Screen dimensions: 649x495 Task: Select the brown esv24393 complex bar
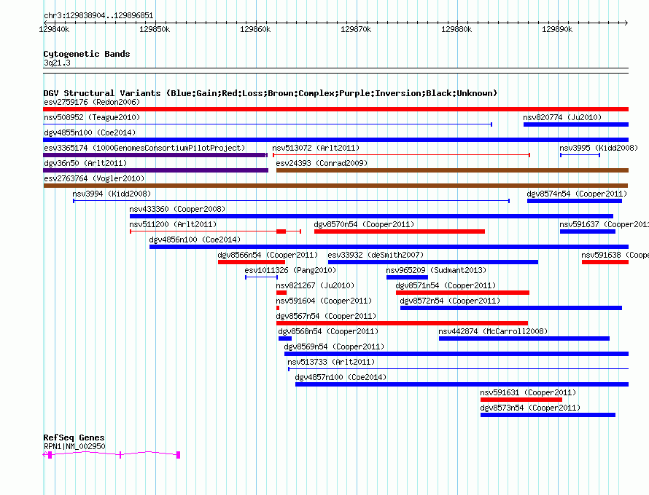point(452,170)
